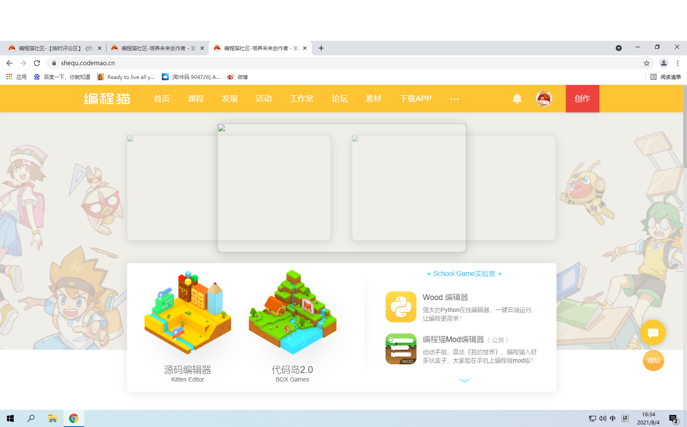
Task: Click the address bar showing shequ.codemao.cn
Action: click(350, 63)
